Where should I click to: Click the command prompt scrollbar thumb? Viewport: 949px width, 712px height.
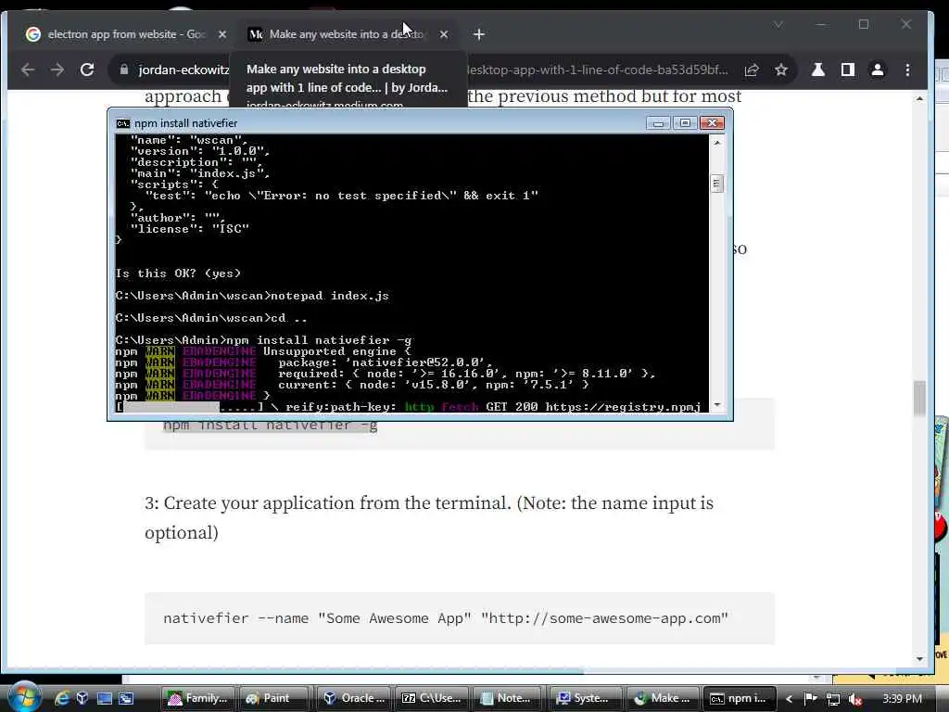(716, 184)
